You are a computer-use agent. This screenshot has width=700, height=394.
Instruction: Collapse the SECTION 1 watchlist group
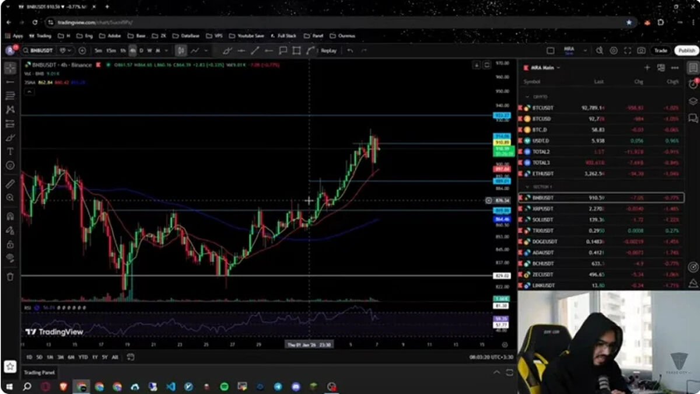527,187
